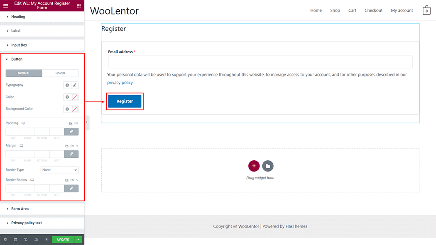Click the green Update button
436x245 pixels.
coord(63,240)
